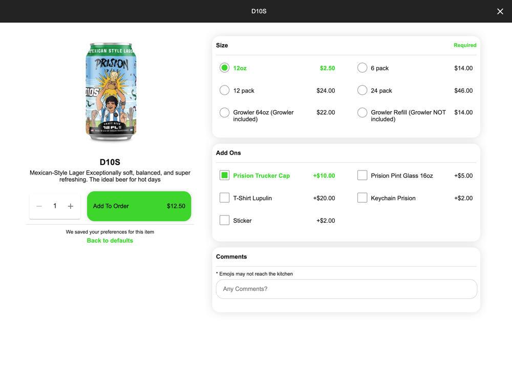The width and height of the screenshot is (512, 384).
Task: Click the Mexican-Style Lager description text
Action: click(x=110, y=176)
